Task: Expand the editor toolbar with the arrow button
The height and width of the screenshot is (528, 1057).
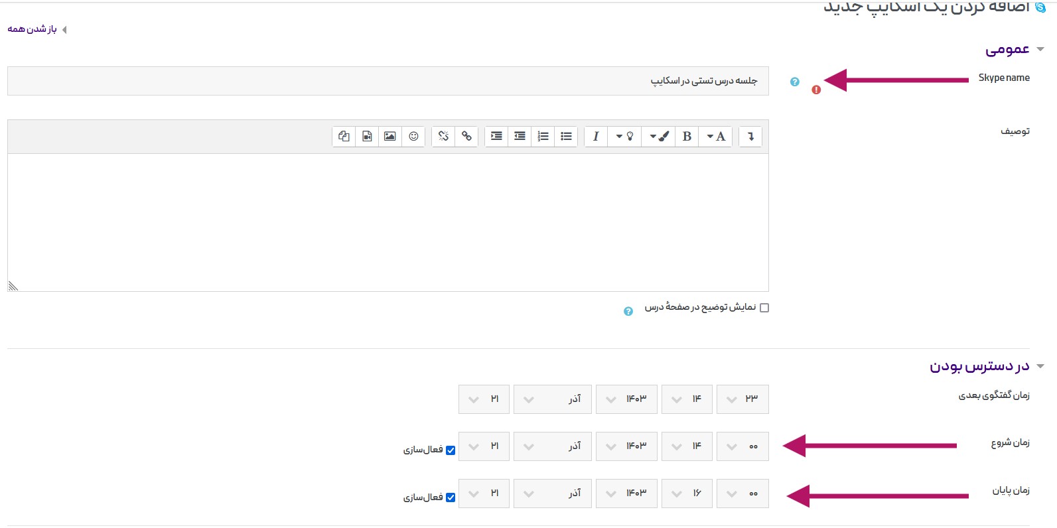Action: [750, 137]
